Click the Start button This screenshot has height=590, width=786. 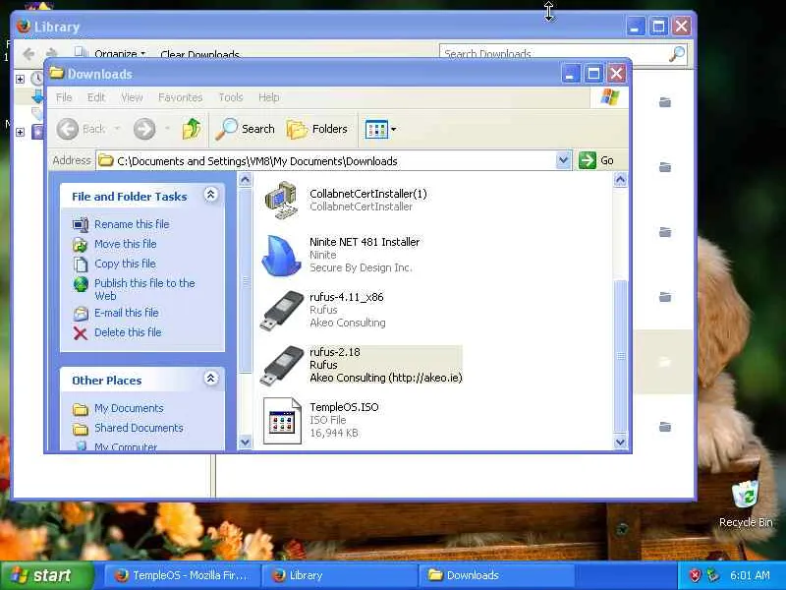[x=46, y=575]
